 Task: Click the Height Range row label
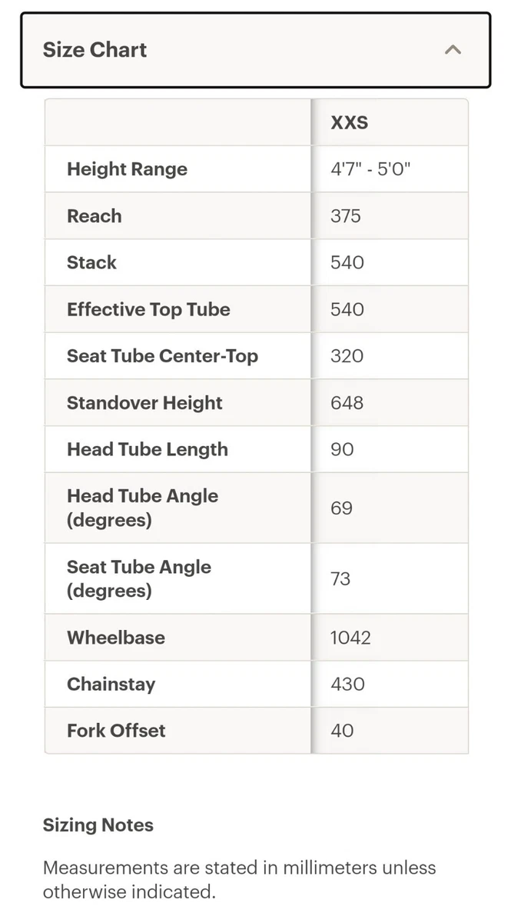click(127, 169)
